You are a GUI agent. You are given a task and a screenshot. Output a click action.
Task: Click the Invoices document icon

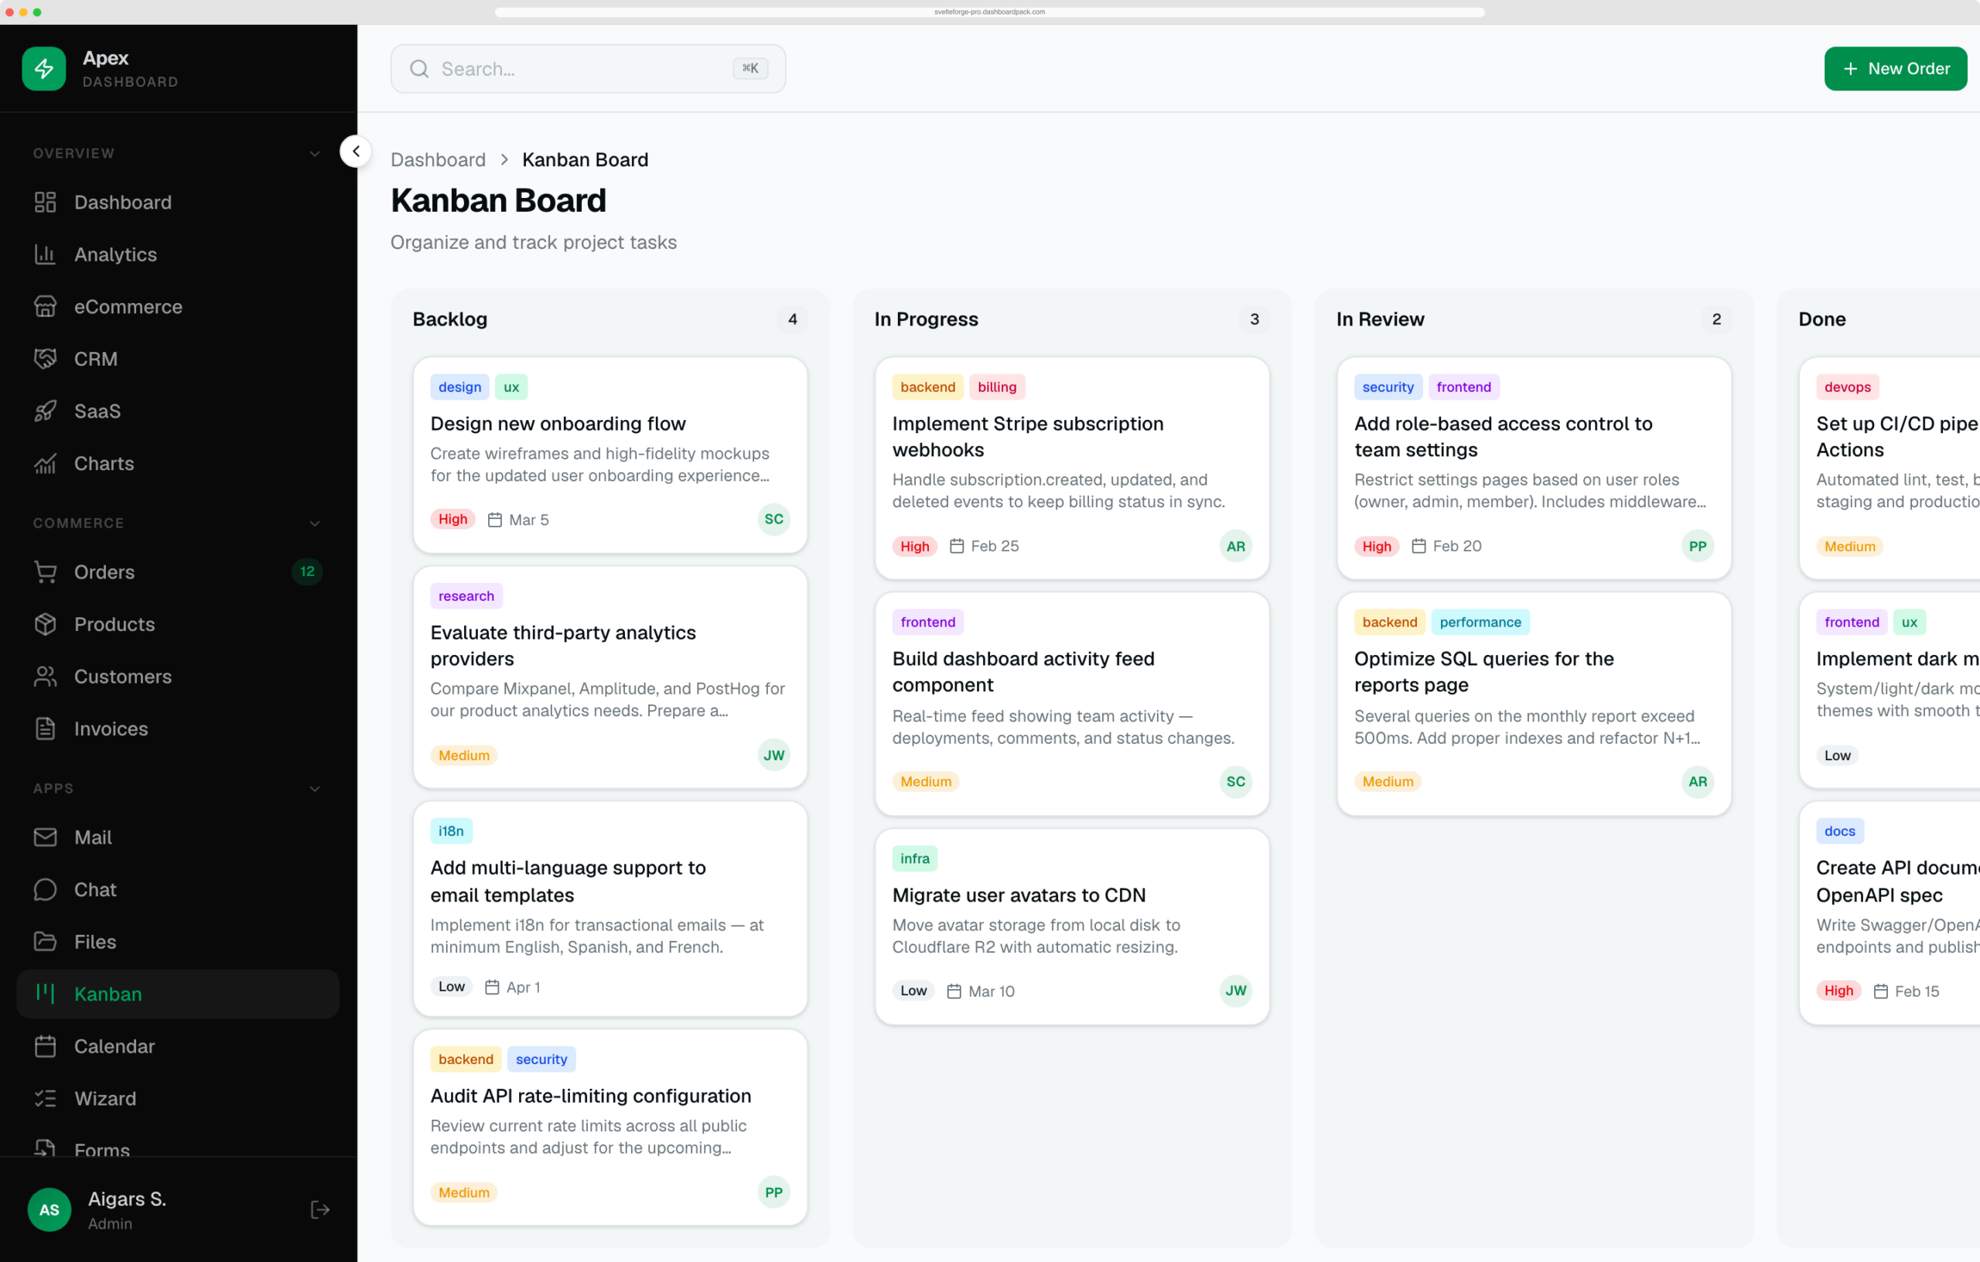pos(45,728)
